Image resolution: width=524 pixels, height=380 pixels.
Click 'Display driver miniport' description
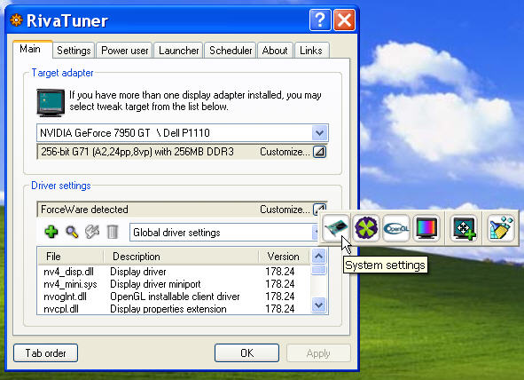[x=155, y=284]
